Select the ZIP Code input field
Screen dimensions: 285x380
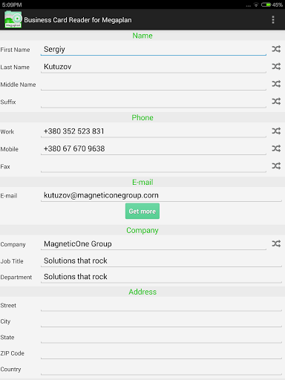[161, 353]
